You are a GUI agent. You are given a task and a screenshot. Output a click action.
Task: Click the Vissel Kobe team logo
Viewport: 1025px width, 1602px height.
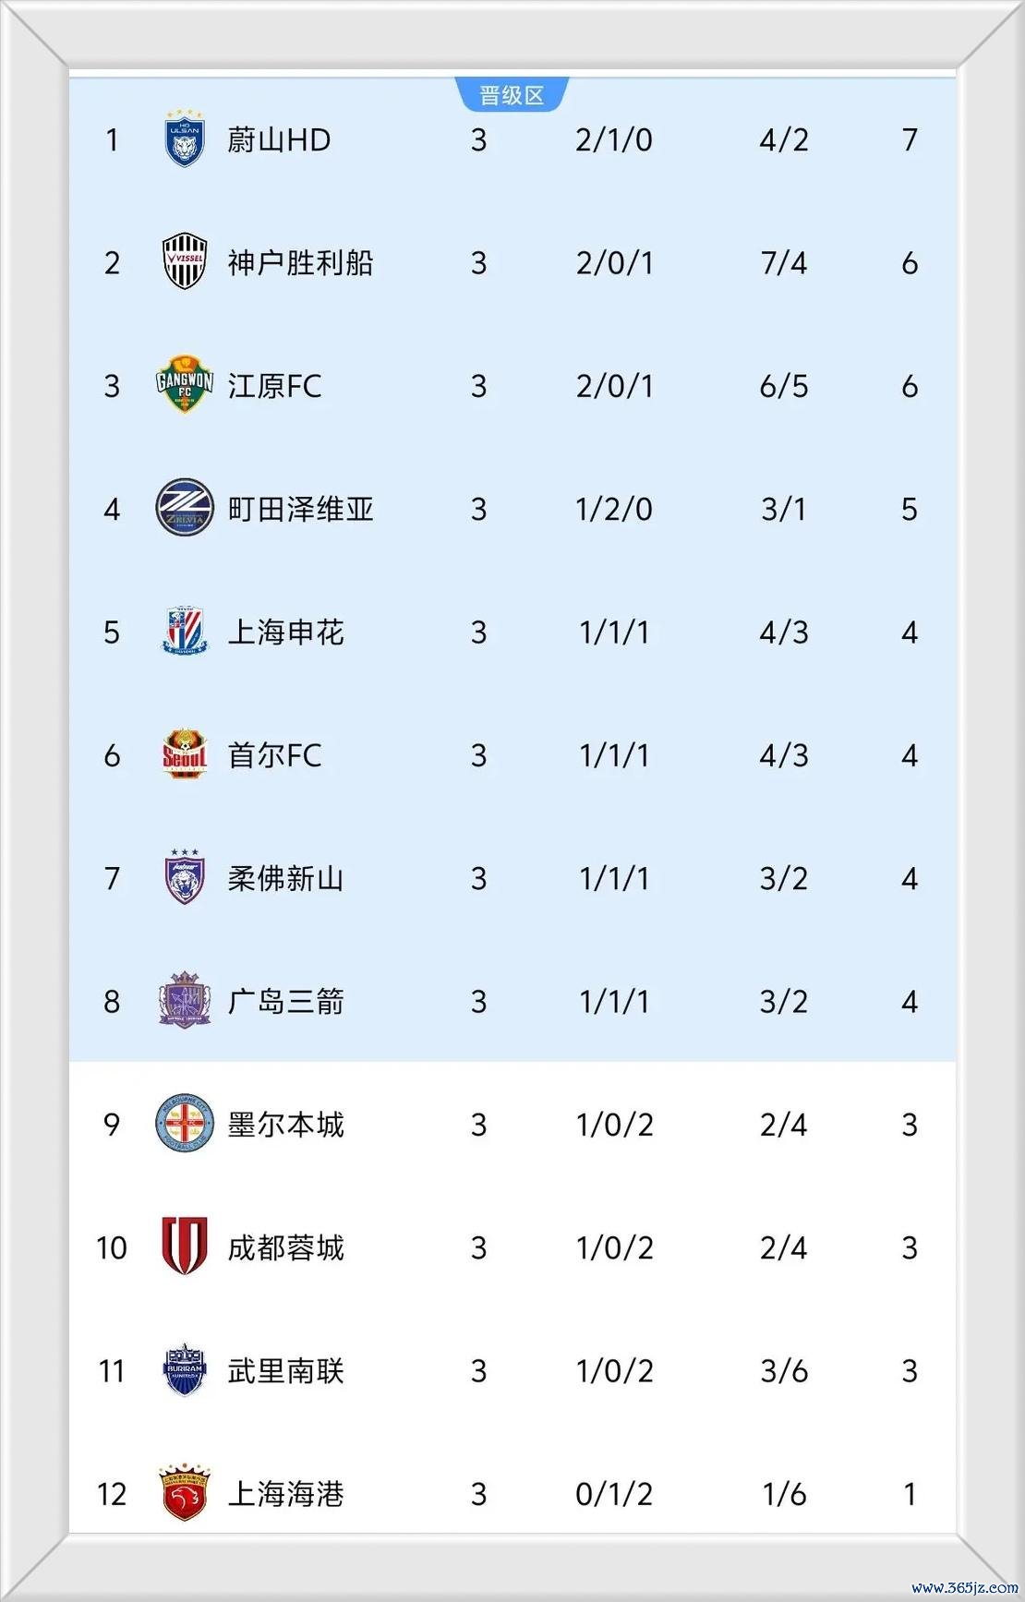[185, 262]
